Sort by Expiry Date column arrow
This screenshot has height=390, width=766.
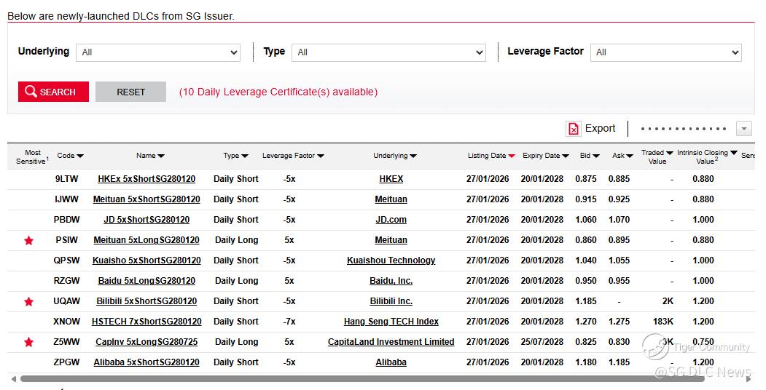(566, 156)
